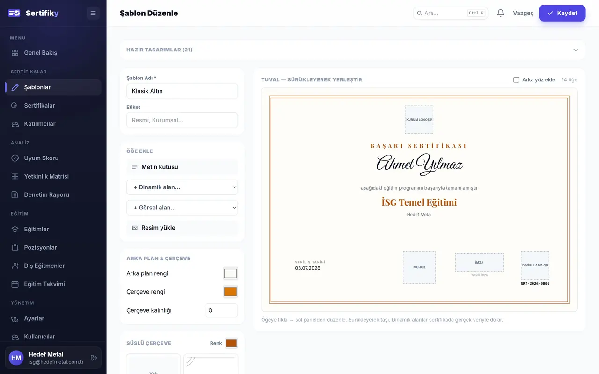The height and width of the screenshot is (374, 599).
Task: Click the HM user avatar
Action: point(16,358)
